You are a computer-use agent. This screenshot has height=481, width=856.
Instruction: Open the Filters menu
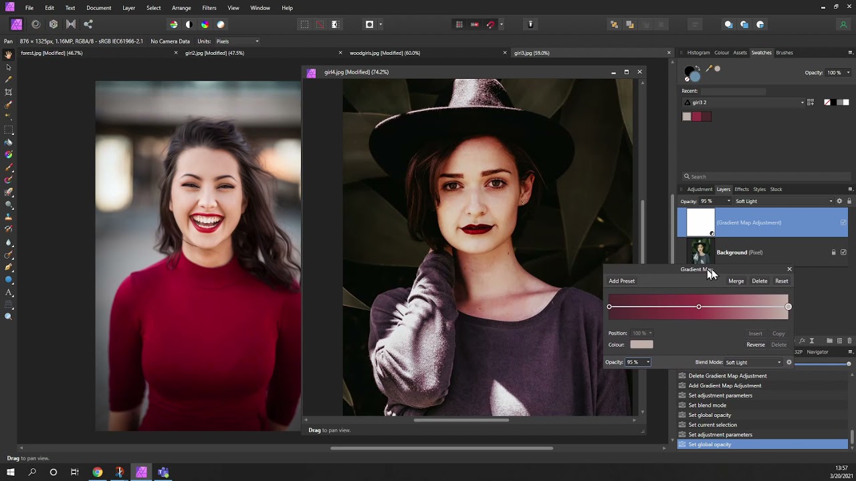point(209,8)
